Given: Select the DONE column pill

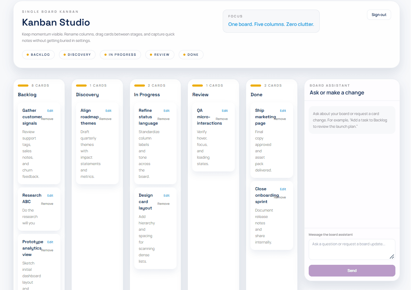Looking at the screenshot, I should tap(191, 55).
